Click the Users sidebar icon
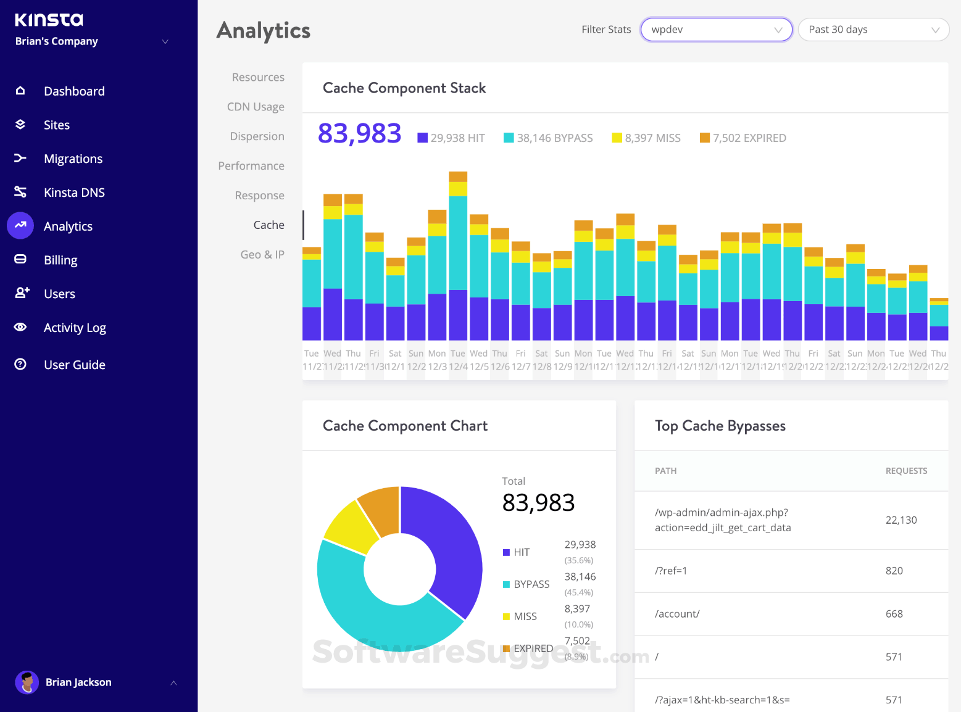Screen dimensions: 961x712 tap(20, 293)
